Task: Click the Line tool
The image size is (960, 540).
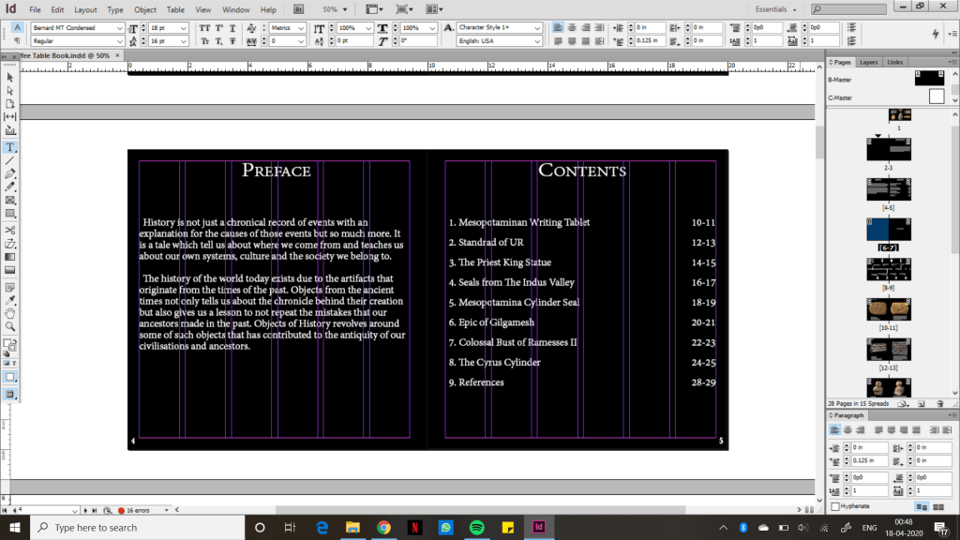Action: point(10,160)
